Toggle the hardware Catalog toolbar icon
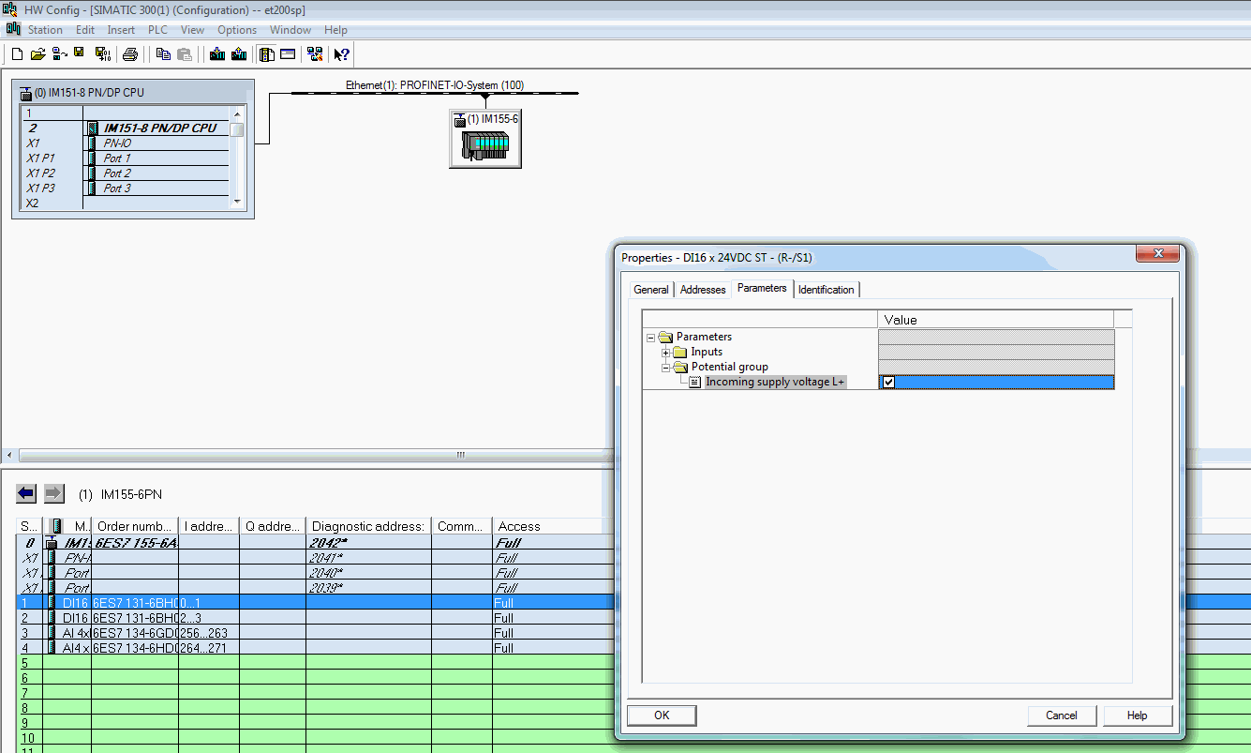The height and width of the screenshot is (753, 1251). [267, 54]
